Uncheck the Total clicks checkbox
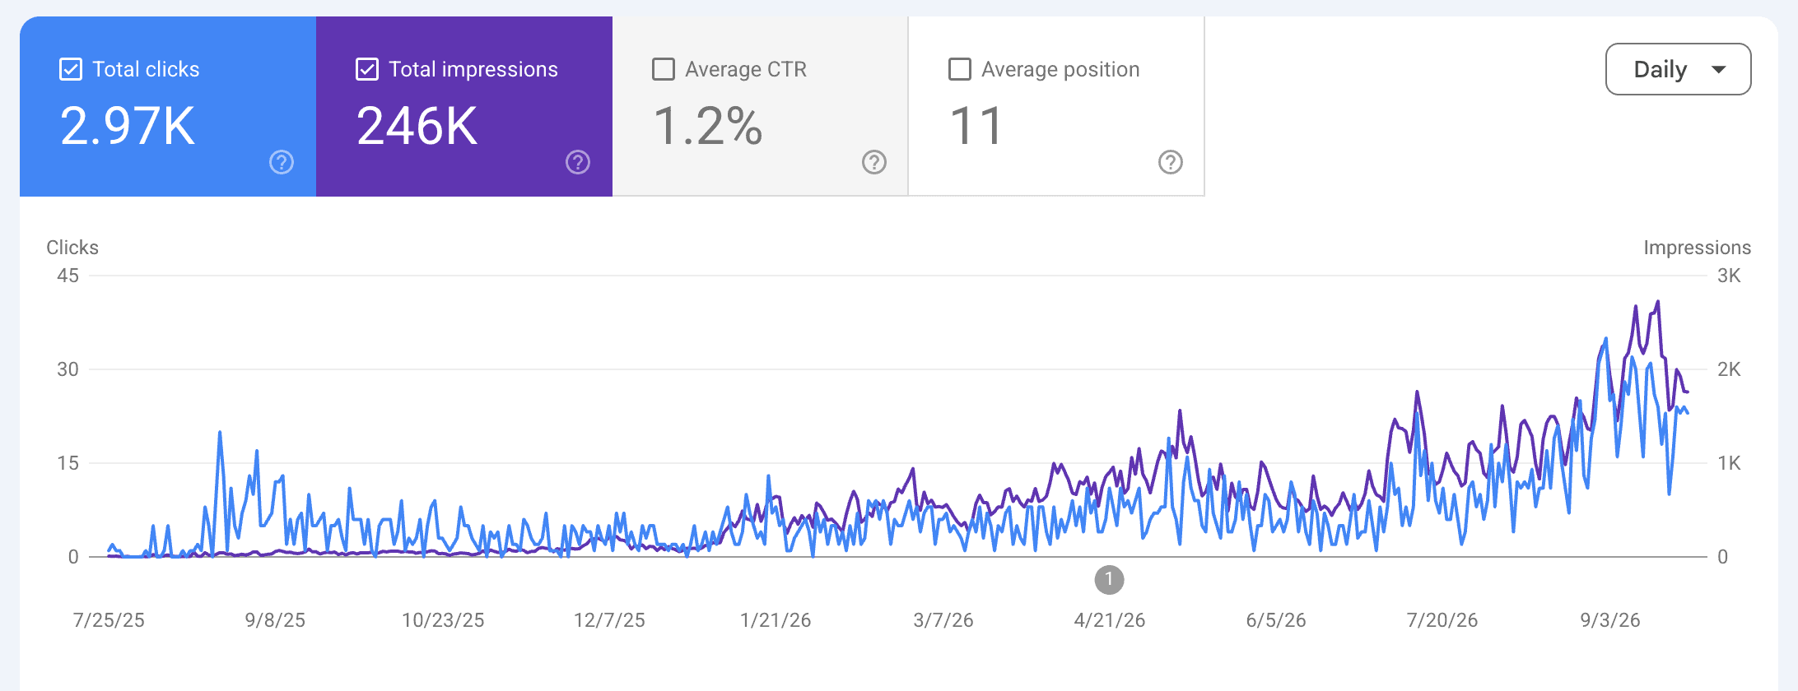Screen dimensions: 1798x691 [71, 69]
